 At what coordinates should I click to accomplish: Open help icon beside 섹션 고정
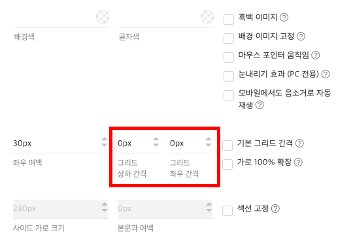coord(275,209)
